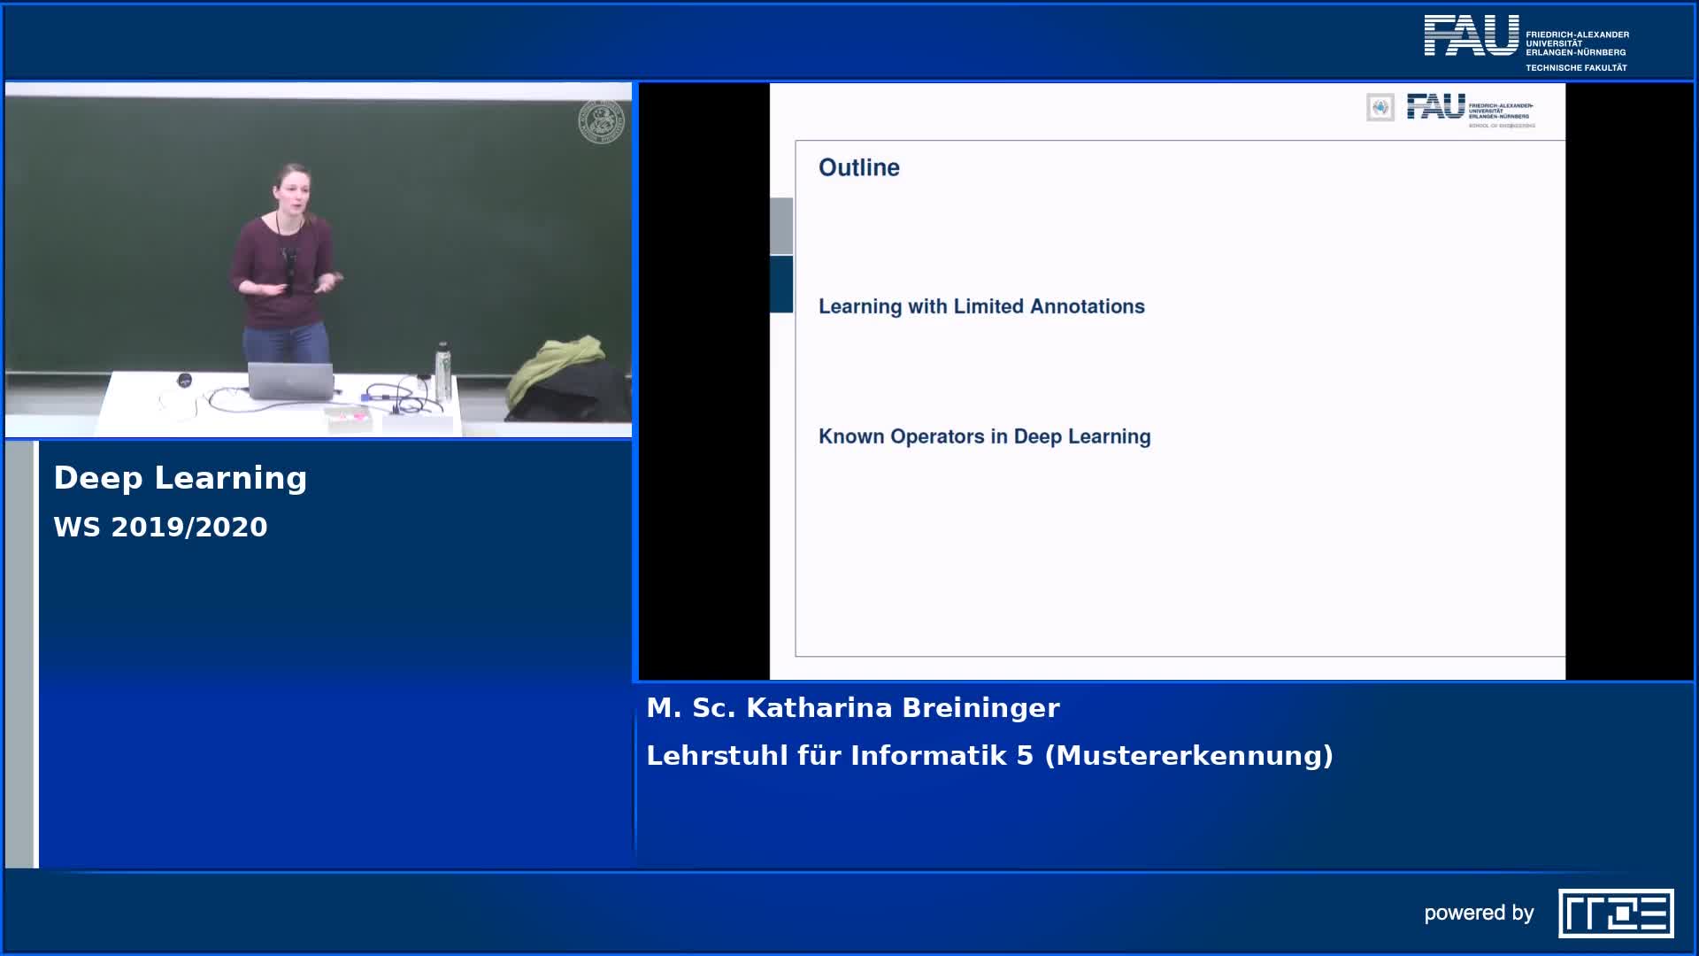
Task: Click the lecturer name "M. Sc. Katharina Breininger"
Action: coord(852,708)
